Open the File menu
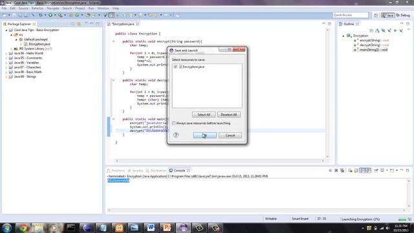 pos(5,8)
